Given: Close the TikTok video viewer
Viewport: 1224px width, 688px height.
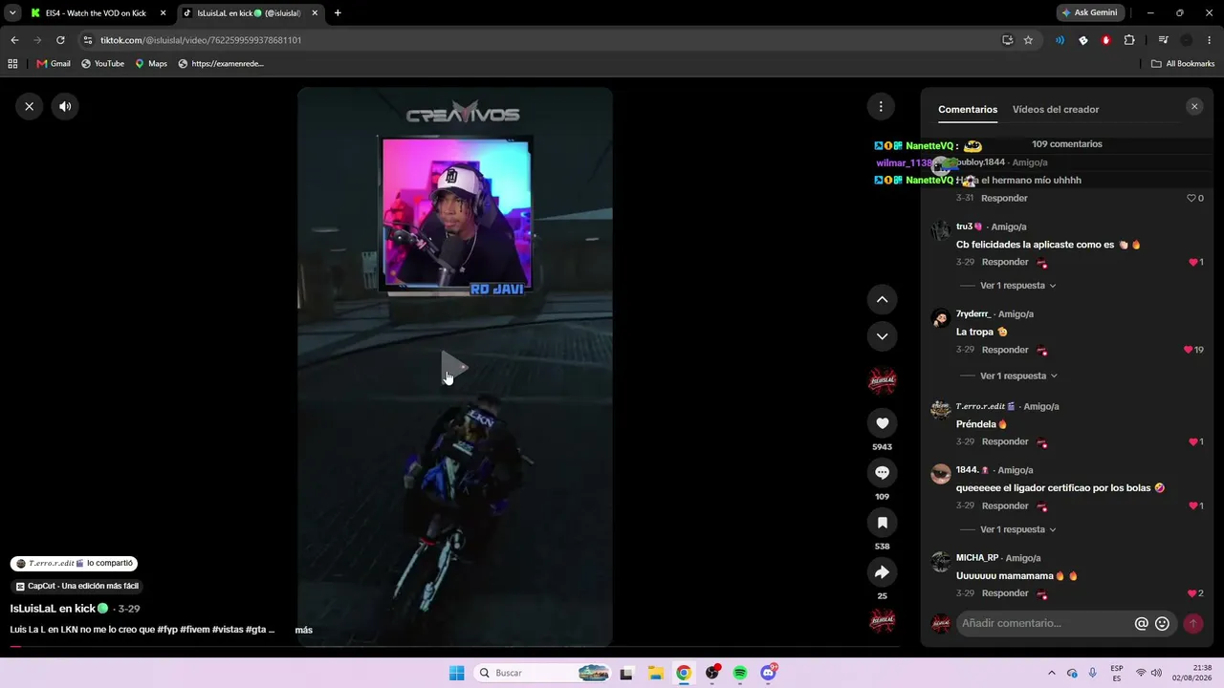Looking at the screenshot, I should click(30, 106).
